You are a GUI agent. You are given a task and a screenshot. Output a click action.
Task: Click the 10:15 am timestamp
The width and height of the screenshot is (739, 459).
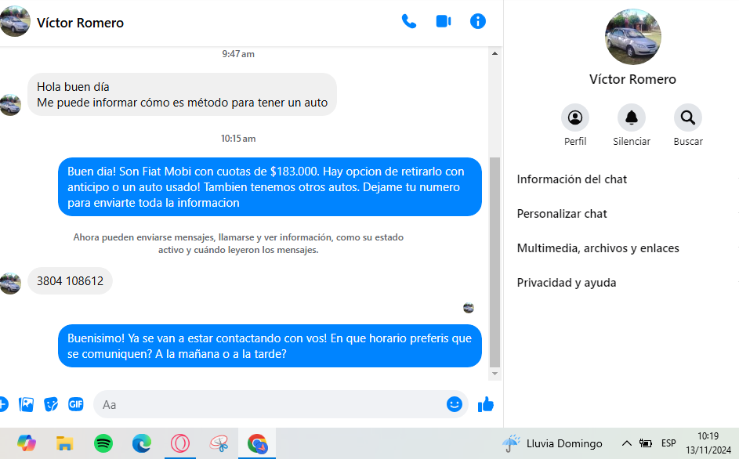point(238,138)
